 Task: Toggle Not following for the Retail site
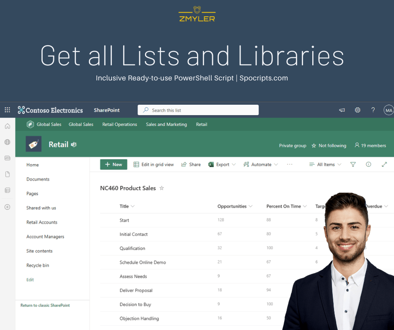point(329,145)
